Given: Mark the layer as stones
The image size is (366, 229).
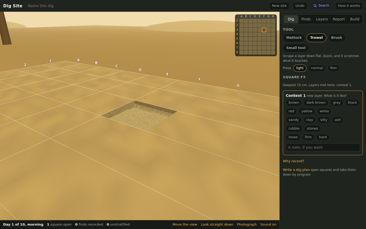Looking at the screenshot, I should point(312,129).
